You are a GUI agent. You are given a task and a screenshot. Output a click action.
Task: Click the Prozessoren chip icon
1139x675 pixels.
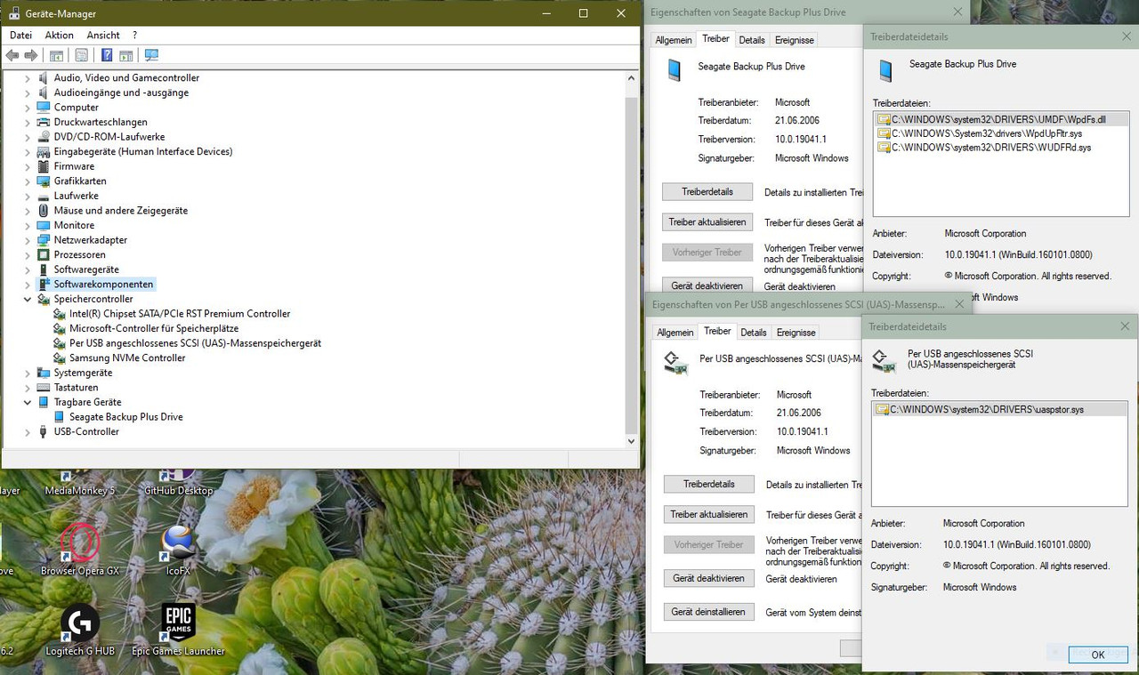(43, 254)
